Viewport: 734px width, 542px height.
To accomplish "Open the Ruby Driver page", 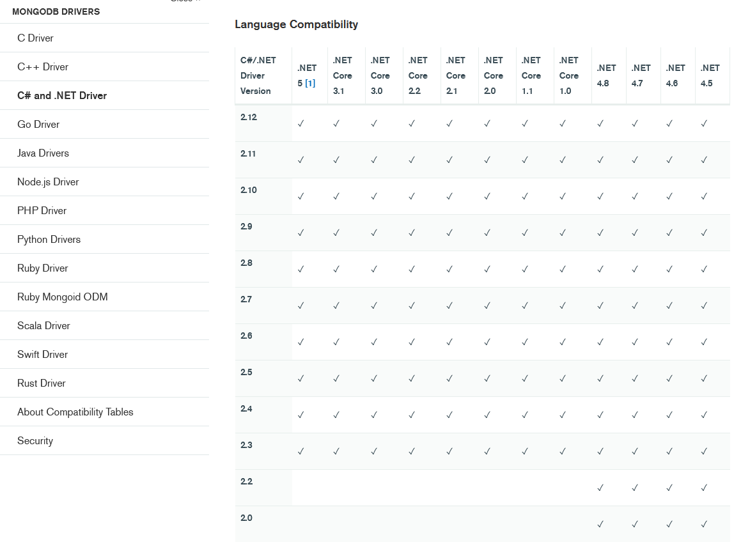I will click(x=42, y=268).
